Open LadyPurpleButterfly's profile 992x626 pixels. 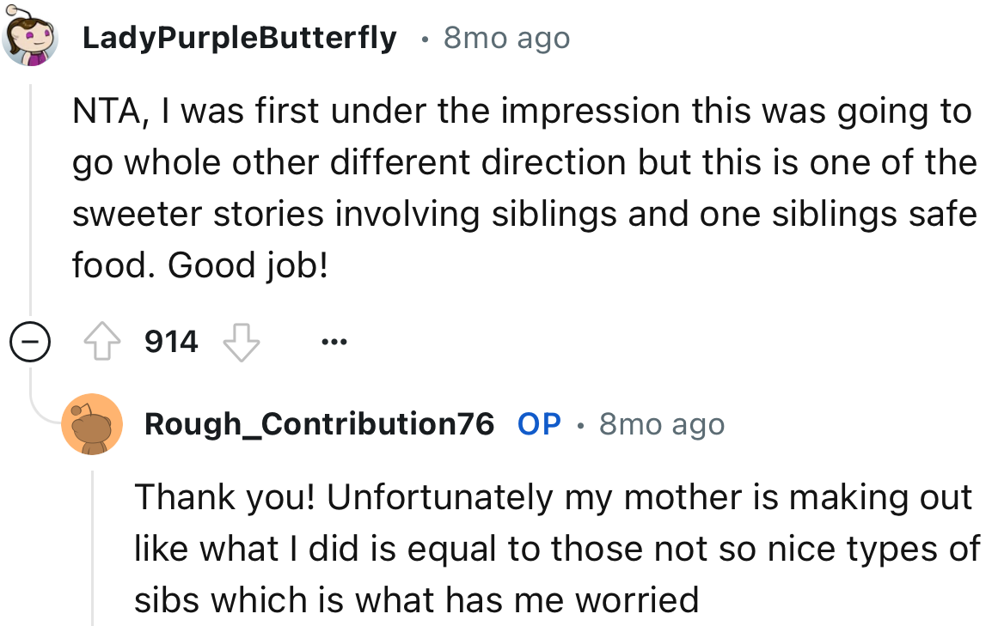[239, 36]
